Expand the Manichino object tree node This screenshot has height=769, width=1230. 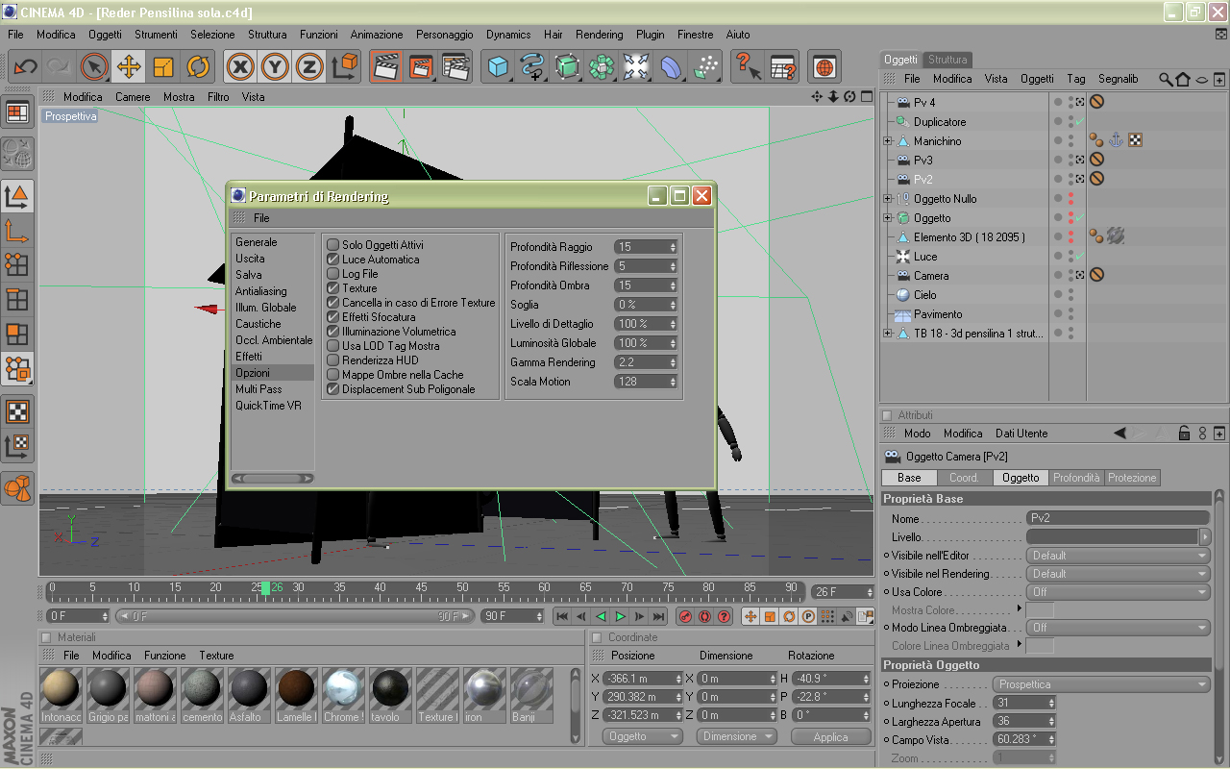(x=889, y=141)
